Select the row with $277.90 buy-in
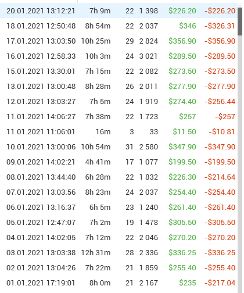This screenshot has width=244, height=293. tap(119, 87)
